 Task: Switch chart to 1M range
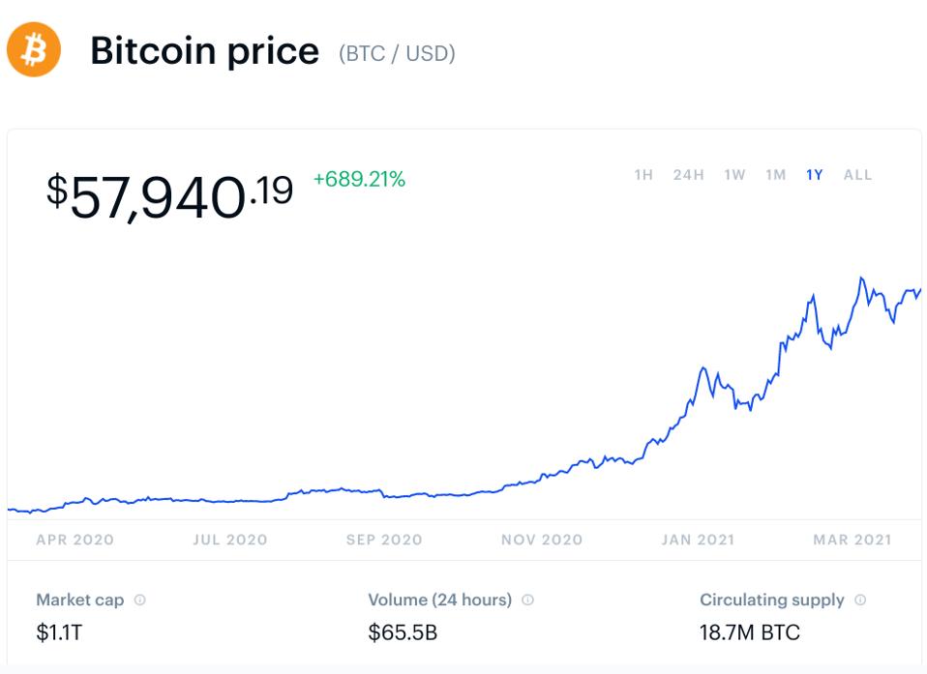point(775,175)
